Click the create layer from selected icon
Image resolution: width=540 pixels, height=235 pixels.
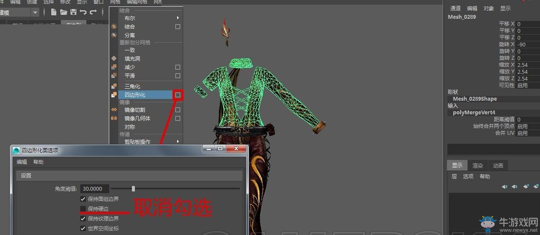tap(536, 186)
